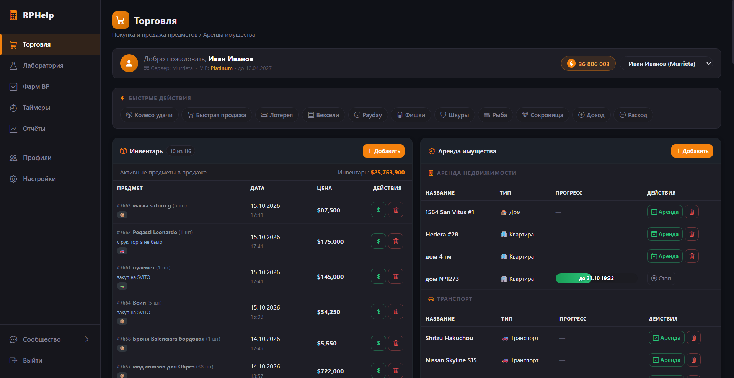Open Лотерея quick action
734x378 pixels.
(277, 115)
